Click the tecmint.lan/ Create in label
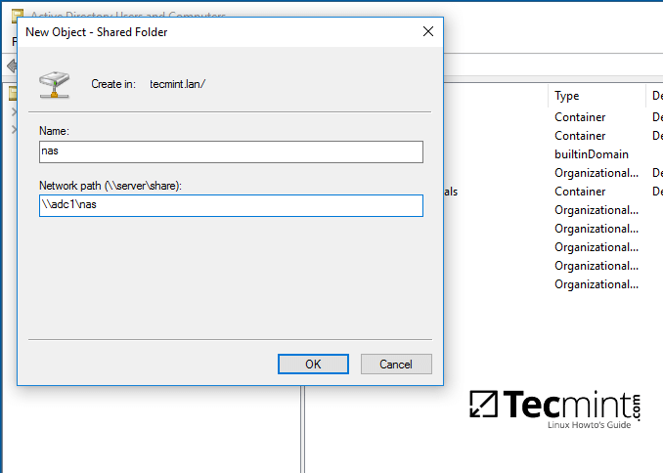This screenshot has width=663, height=473. coord(177,84)
